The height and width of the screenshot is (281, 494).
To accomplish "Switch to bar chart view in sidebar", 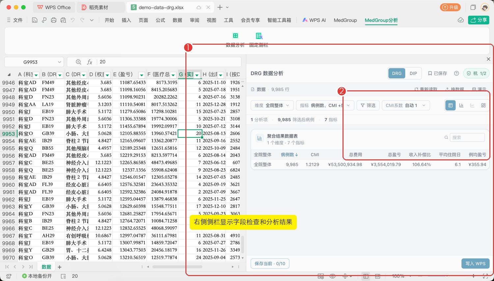I will coord(461,105).
